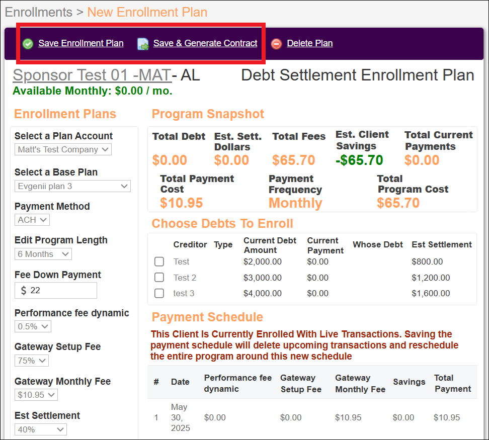Open the Edit Program Length dropdown
Screen dimensions: 489x440
(x=43, y=254)
